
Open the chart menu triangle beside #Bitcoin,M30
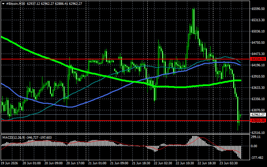coord(3,4)
